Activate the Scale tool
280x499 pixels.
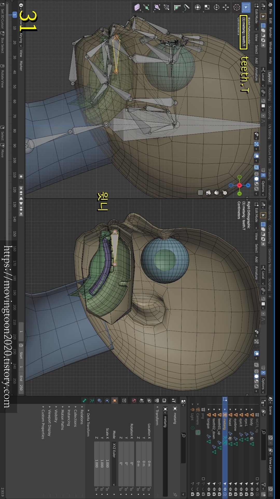tap(207, 7)
